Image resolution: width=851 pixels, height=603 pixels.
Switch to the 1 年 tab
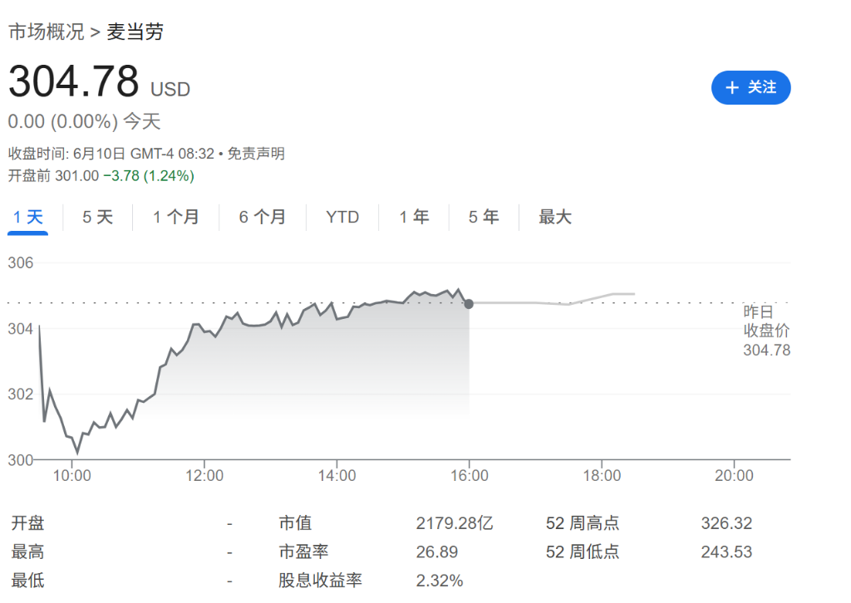(x=414, y=218)
